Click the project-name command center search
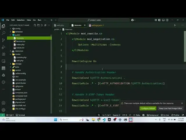The image size is (186, 140). pyautogui.click(x=94, y=20)
